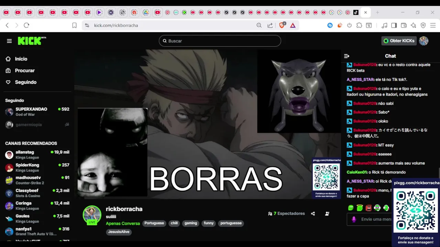Open the blue Shazam extension
Image resolution: width=440 pixels, height=247 pixels.
coord(330,25)
